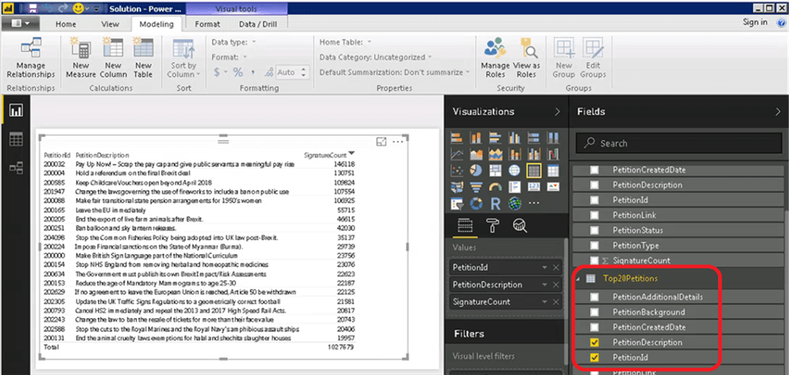789x375 pixels.
Task: Create a New Table
Action: click(x=143, y=58)
